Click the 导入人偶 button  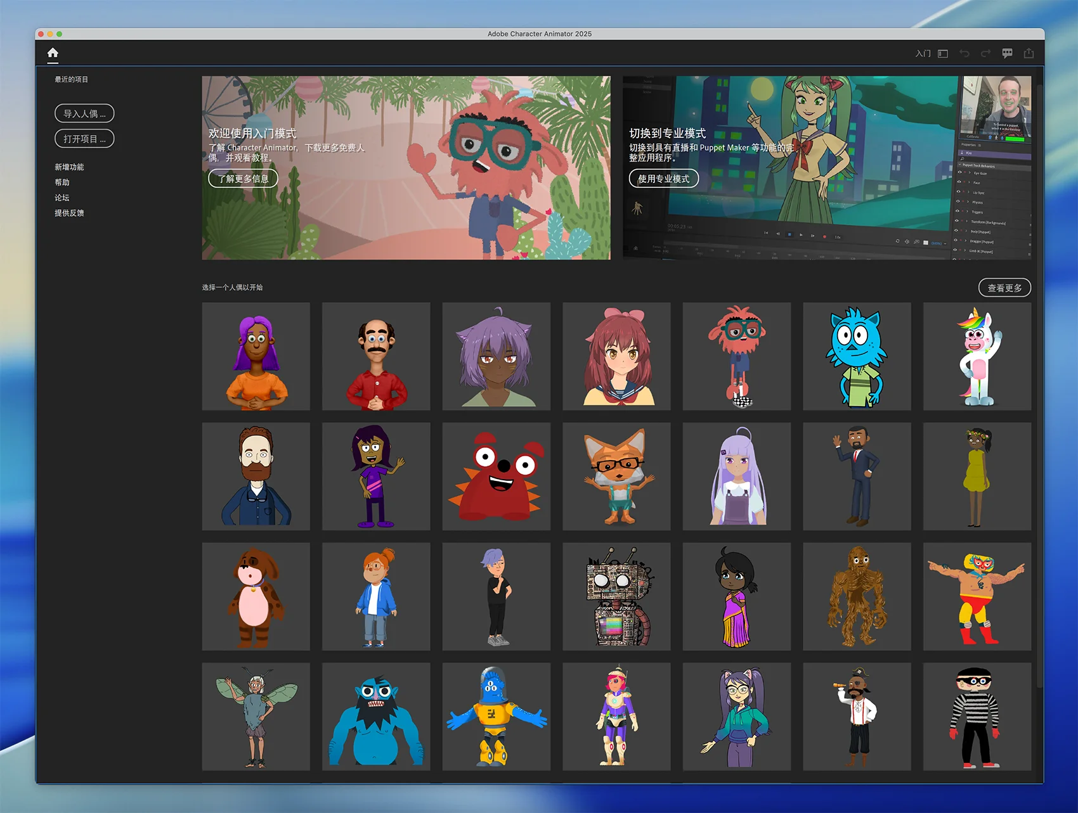tap(84, 113)
